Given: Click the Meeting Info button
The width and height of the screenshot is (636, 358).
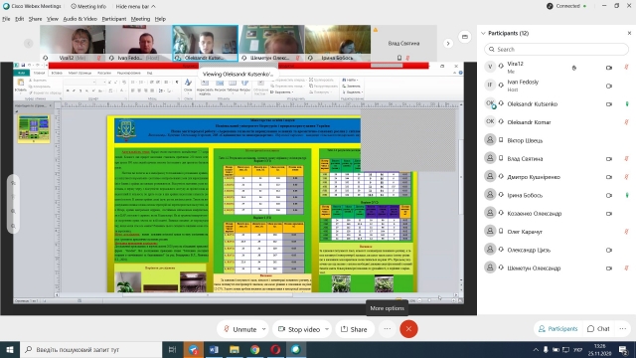Looking at the screenshot, I should (x=88, y=7).
